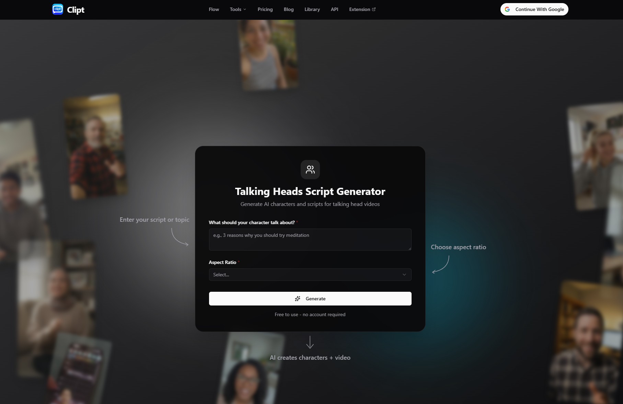Click the Clipt brand name text

[76, 10]
